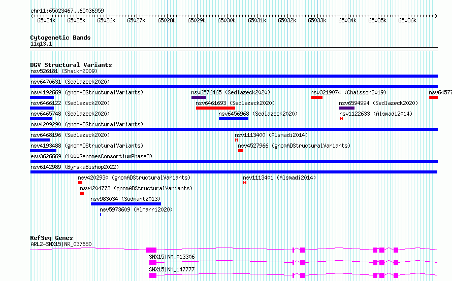Select the blue bar under nsv4192669
The width and height of the screenshot is (452, 281).
[x=42, y=97]
